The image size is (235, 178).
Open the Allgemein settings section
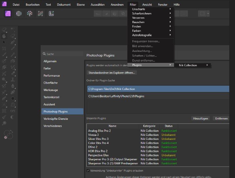pyautogui.click(x=62, y=61)
